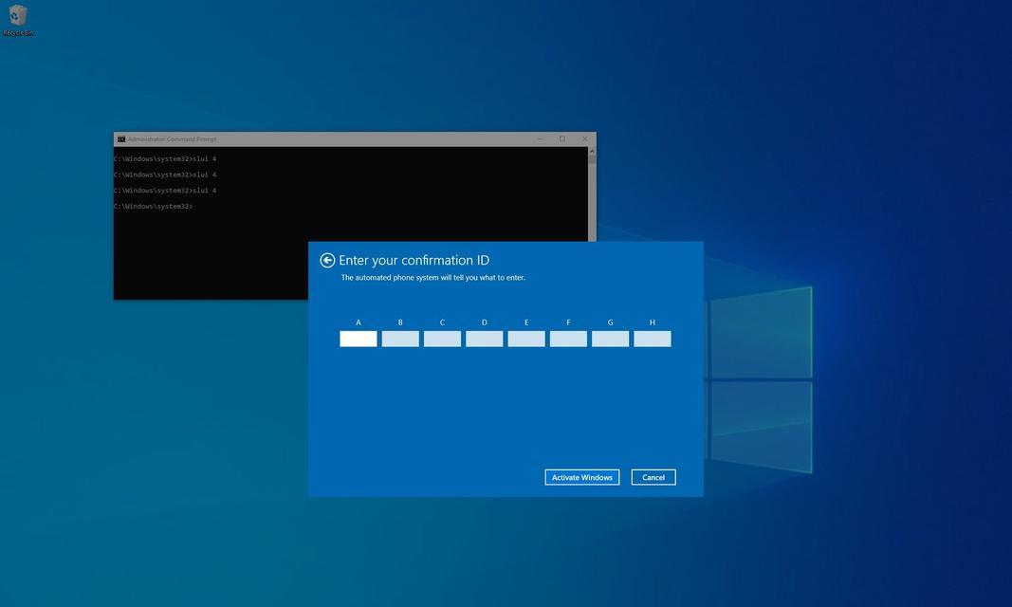The height and width of the screenshot is (607, 1012).
Task: Focus the confirmation ID field H
Action: click(x=652, y=339)
